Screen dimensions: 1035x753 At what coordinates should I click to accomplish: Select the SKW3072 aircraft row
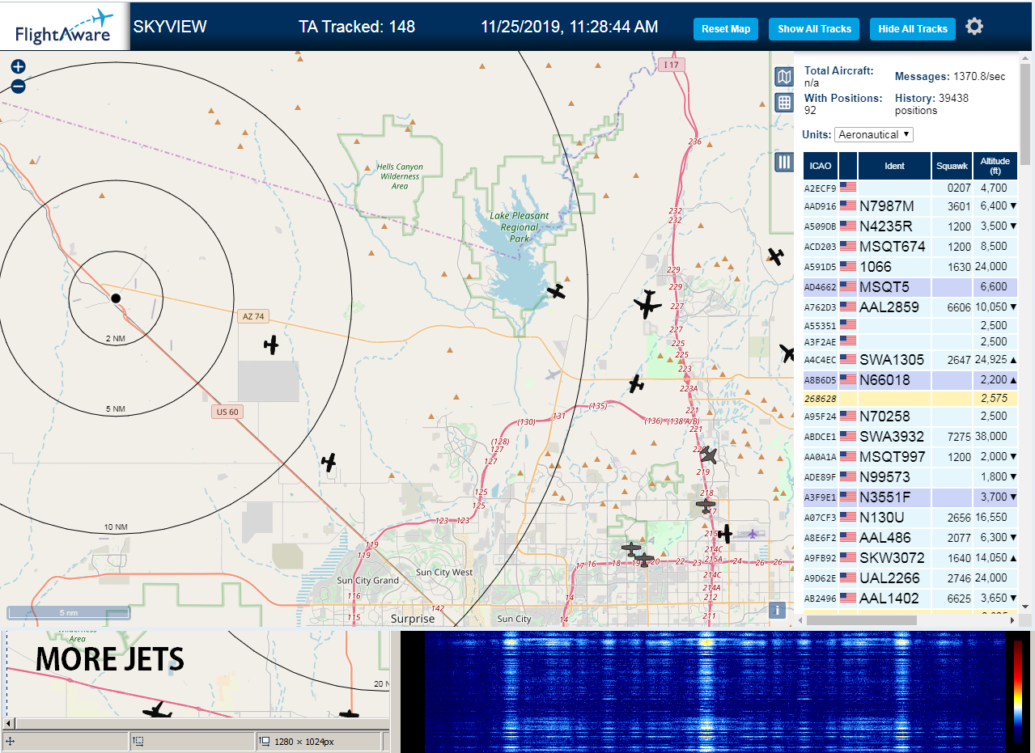coord(910,558)
